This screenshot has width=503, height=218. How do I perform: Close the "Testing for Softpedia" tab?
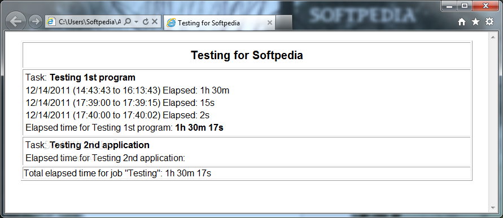point(270,23)
